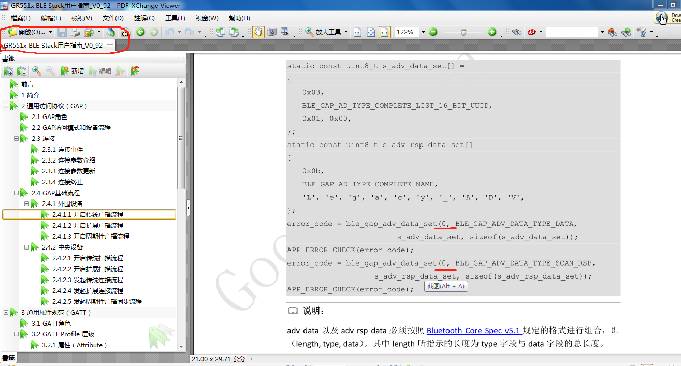Select the Hand tool in toolbar
The width and height of the screenshot is (681, 366).
(x=258, y=32)
